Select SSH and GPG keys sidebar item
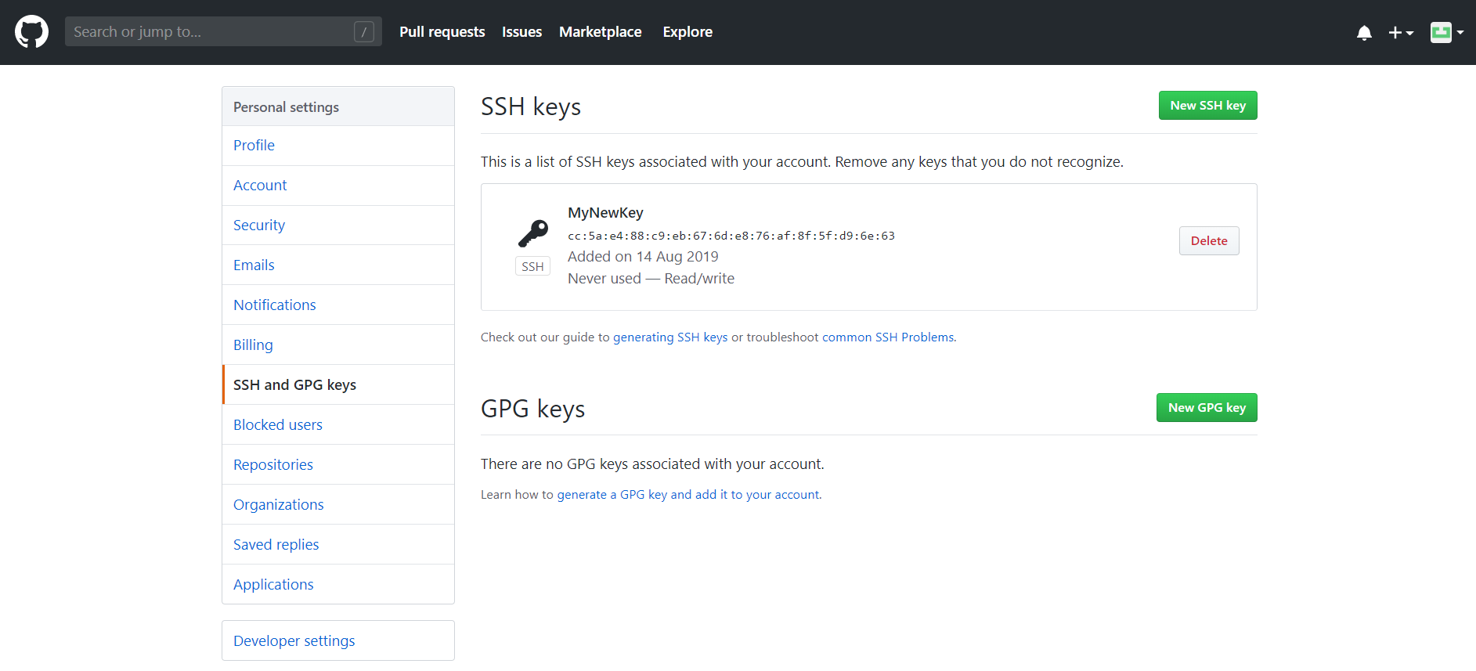 (338, 385)
